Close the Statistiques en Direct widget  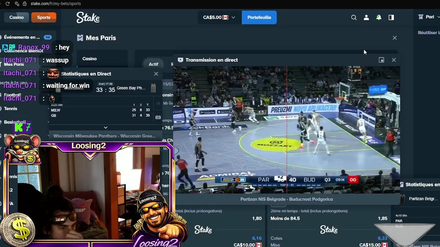tap(156, 74)
